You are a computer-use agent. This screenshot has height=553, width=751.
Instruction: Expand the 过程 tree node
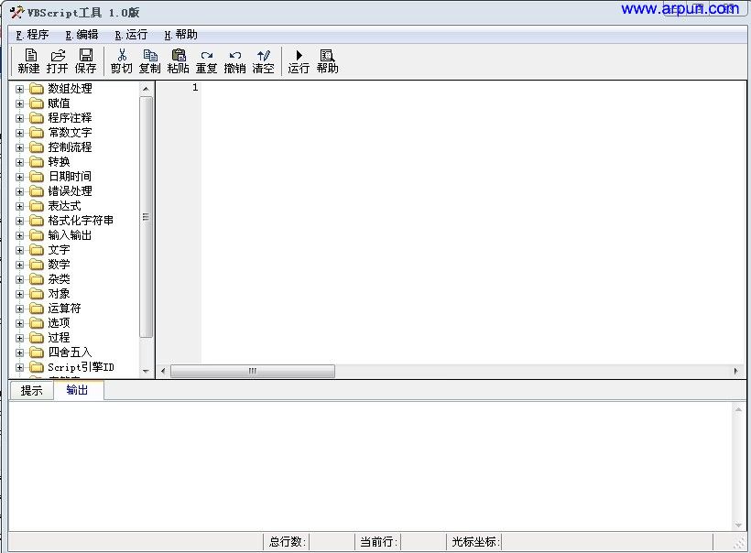click(19, 338)
